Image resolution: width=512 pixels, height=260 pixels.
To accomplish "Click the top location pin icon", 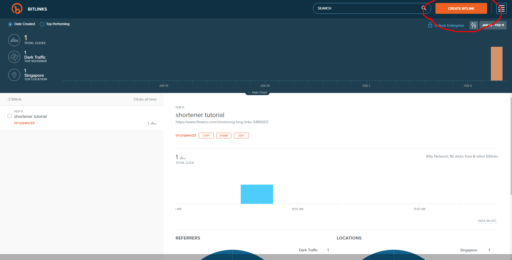I will [14, 75].
